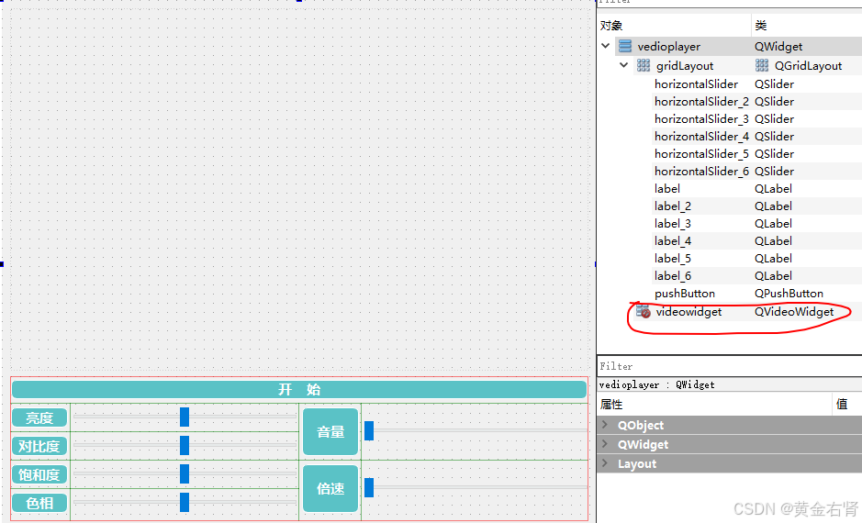Click the 对比度 slider handle
The image size is (862, 523).
pos(185,446)
